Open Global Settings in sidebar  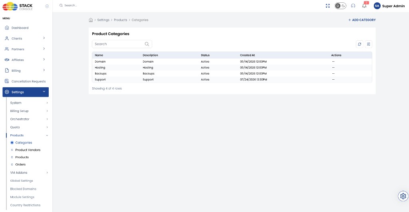[22, 181]
